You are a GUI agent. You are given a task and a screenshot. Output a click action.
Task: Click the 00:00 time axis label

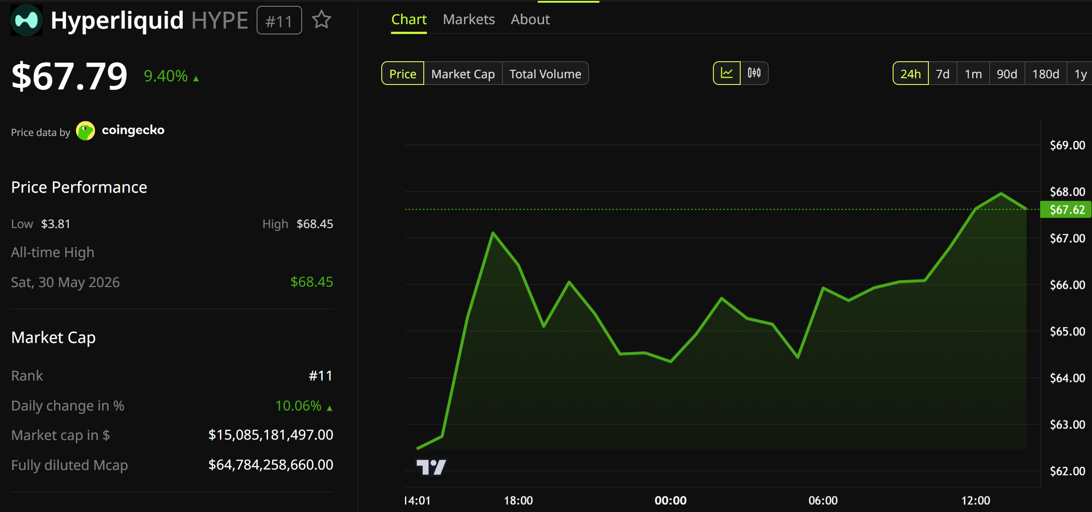click(670, 500)
